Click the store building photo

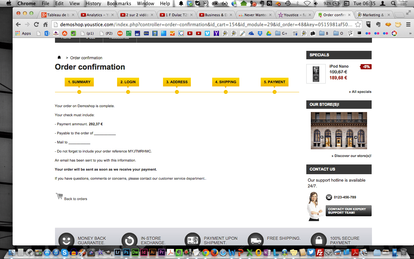click(339, 130)
